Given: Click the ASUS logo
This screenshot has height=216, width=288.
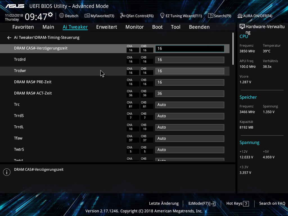Looking at the screenshot, I should (x=15, y=6).
